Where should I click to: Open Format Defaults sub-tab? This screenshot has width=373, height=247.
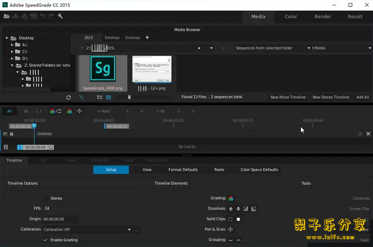tap(183, 170)
